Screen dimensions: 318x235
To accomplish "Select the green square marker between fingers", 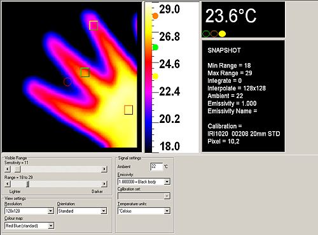I will pyautogui.click(x=85, y=73).
